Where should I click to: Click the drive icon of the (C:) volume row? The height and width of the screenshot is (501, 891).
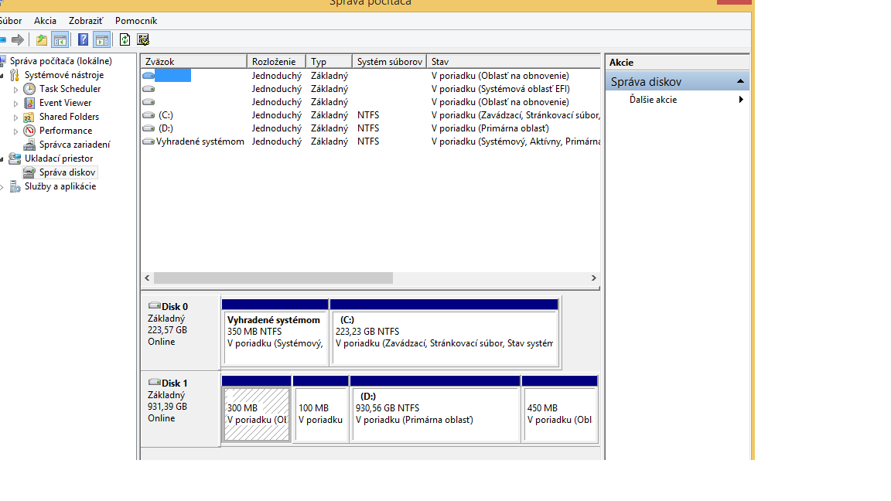click(x=148, y=115)
